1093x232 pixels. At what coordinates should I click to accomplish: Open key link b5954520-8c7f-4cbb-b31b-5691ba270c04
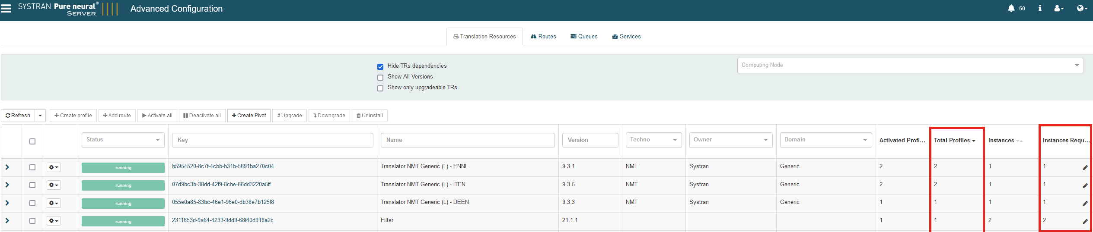tap(223, 166)
